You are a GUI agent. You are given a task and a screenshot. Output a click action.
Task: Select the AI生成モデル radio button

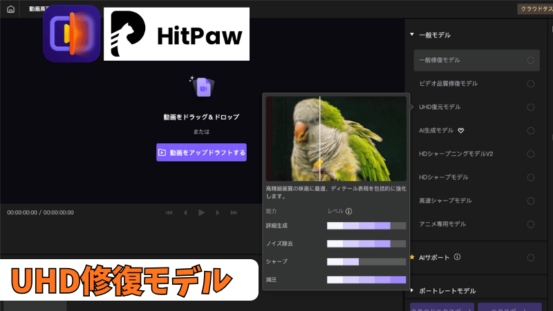530,131
